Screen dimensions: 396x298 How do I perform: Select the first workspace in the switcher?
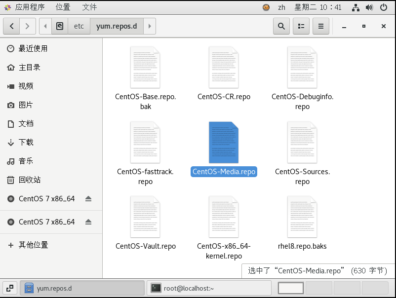click(x=291, y=288)
